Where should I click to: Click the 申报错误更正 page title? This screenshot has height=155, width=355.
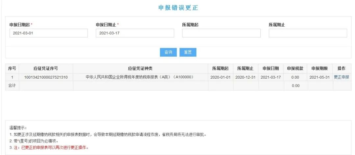coord(178,8)
